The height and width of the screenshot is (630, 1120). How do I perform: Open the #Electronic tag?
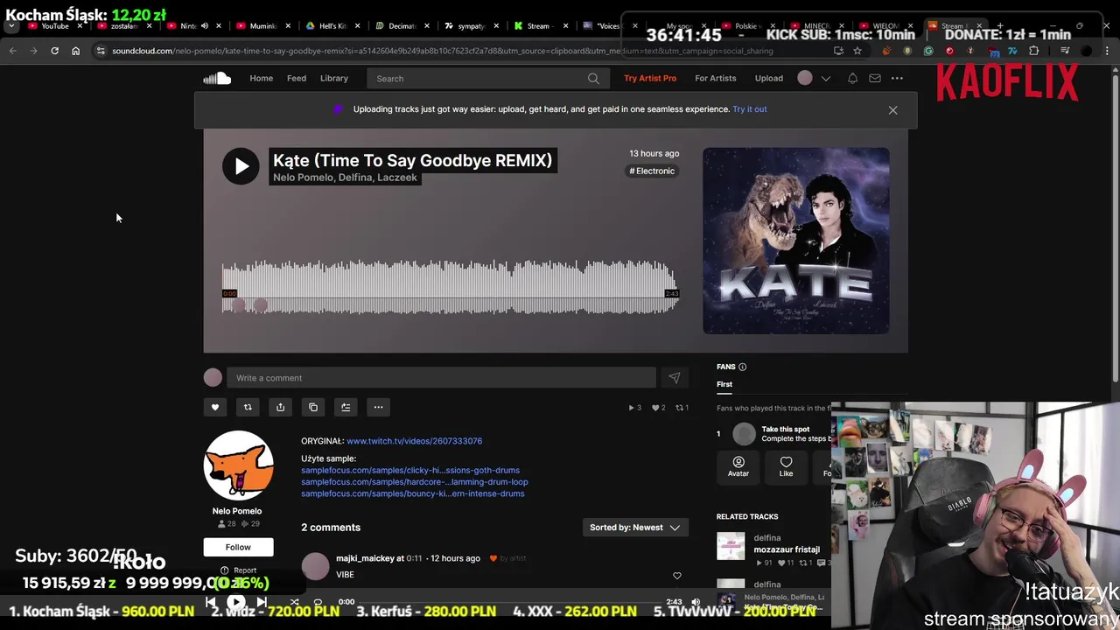(652, 171)
